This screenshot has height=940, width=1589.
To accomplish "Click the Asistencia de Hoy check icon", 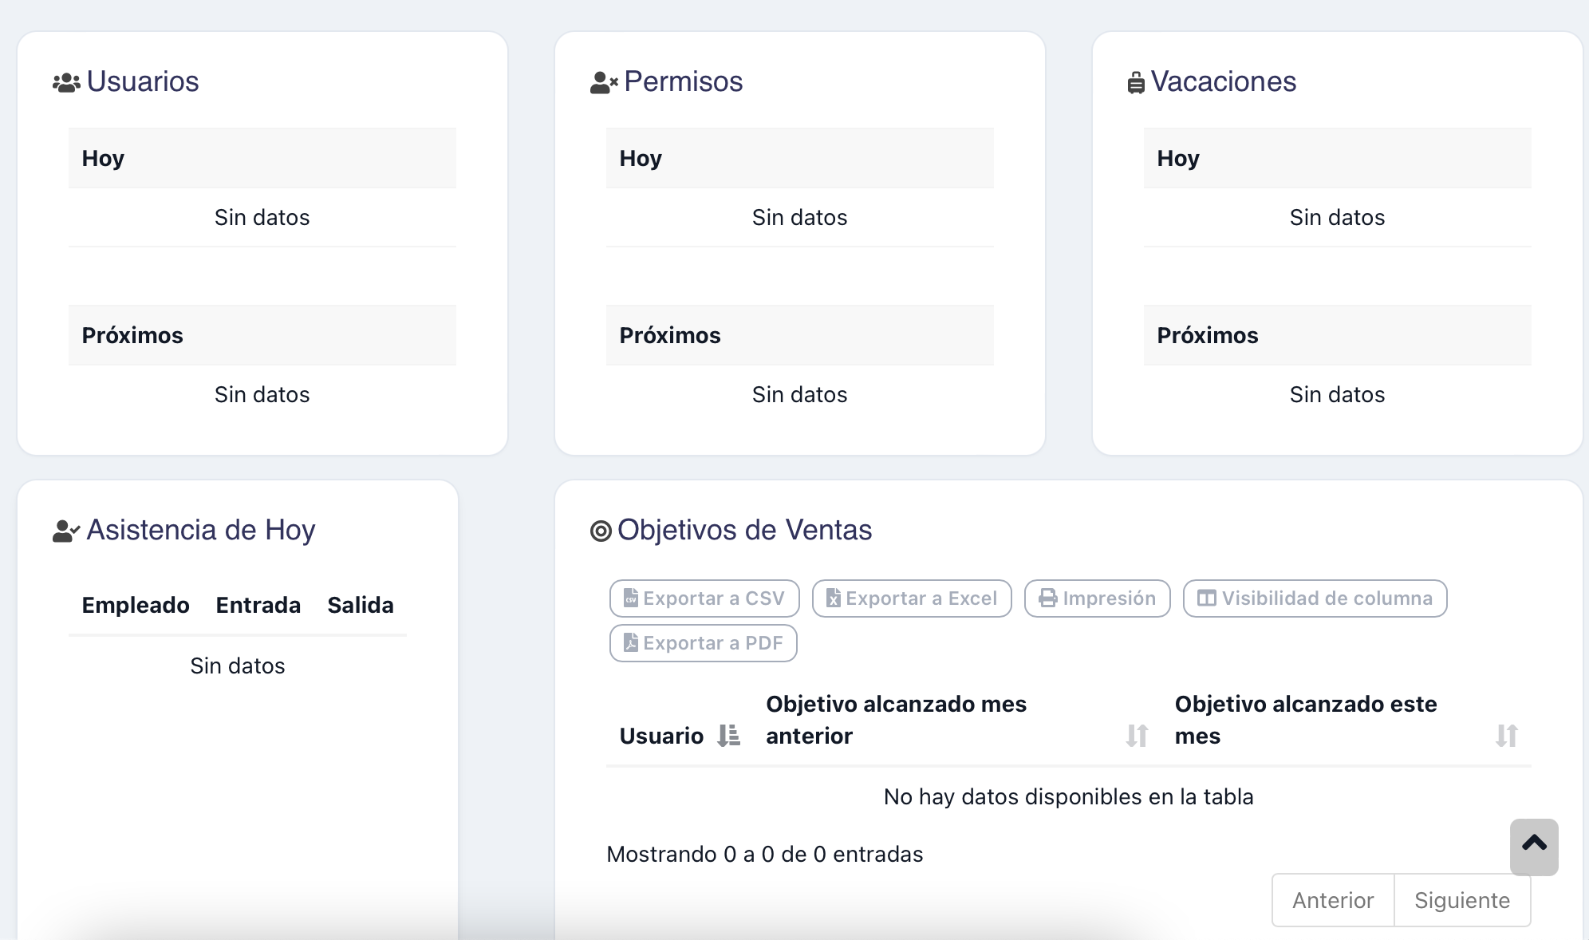I will click(x=65, y=529).
